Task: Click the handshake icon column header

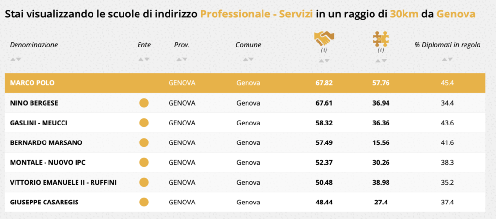Action: tap(324, 38)
